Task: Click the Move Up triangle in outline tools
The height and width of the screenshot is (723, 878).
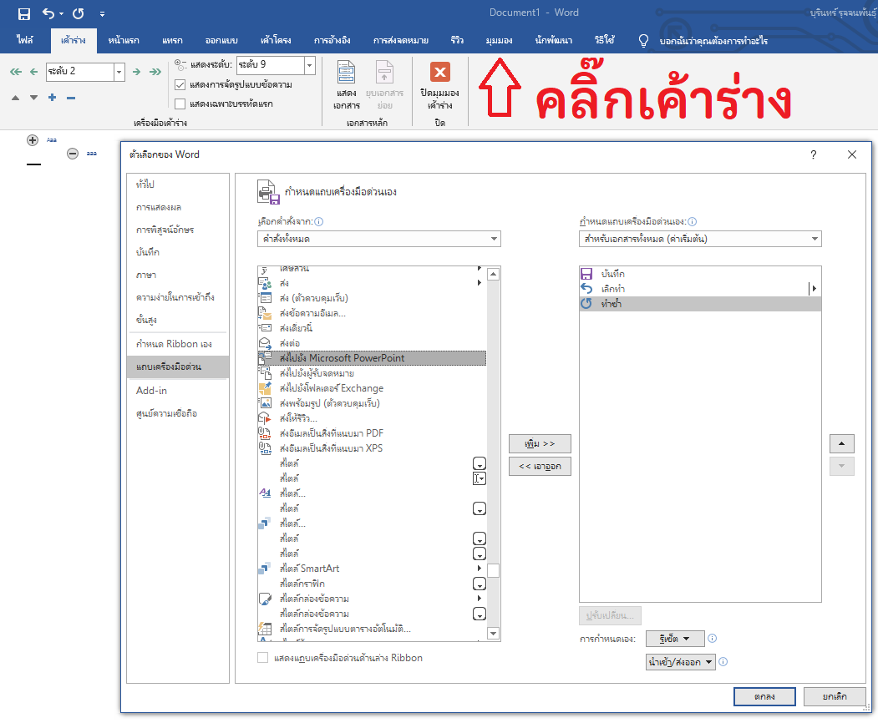Action: [x=15, y=98]
